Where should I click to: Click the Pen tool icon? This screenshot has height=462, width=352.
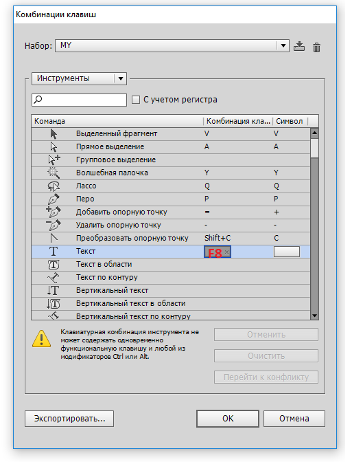[x=54, y=199]
